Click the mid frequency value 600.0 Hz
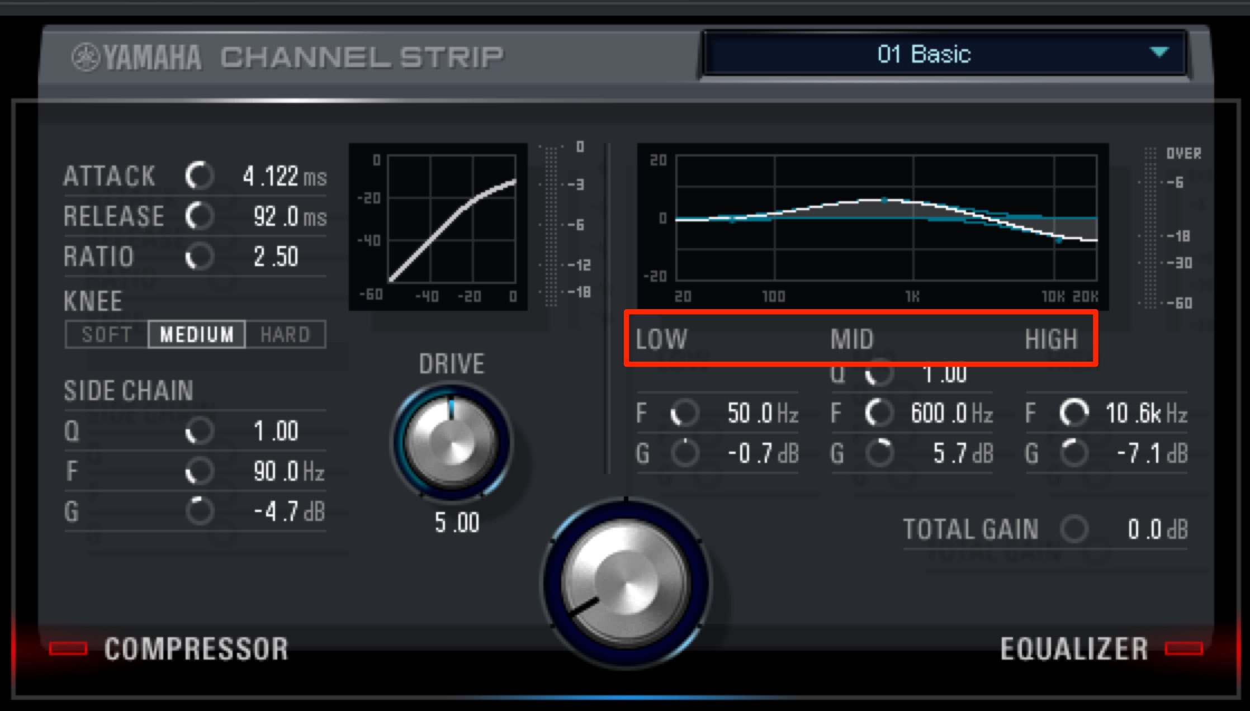1250x711 pixels. click(952, 414)
